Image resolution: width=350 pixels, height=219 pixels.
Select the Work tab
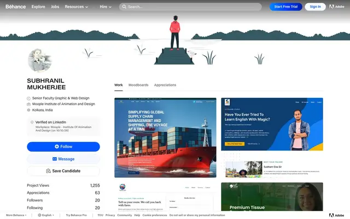pyautogui.click(x=119, y=85)
